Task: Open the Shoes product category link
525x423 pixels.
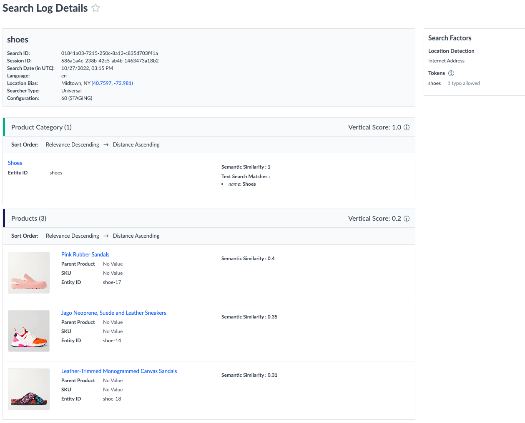Action: 15,163
